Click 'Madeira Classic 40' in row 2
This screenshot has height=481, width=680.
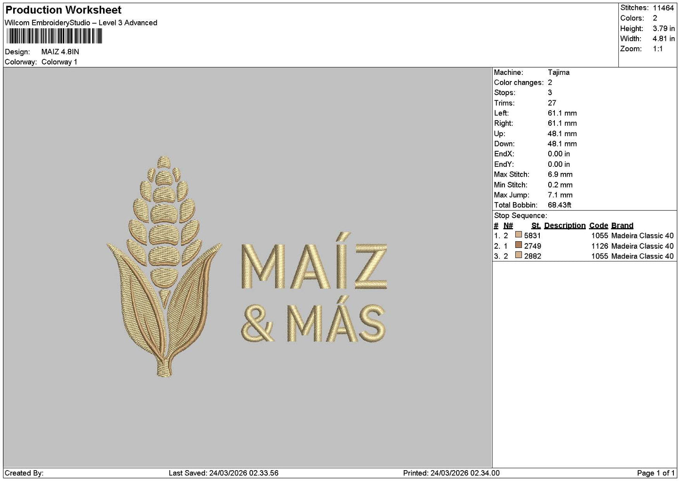(x=642, y=246)
